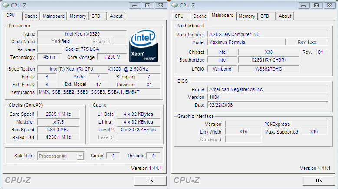The width and height of the screenshot is (338, 189).
Task: Click the Southbridge value 82801IR (ICH9R)
Action: 269,60
